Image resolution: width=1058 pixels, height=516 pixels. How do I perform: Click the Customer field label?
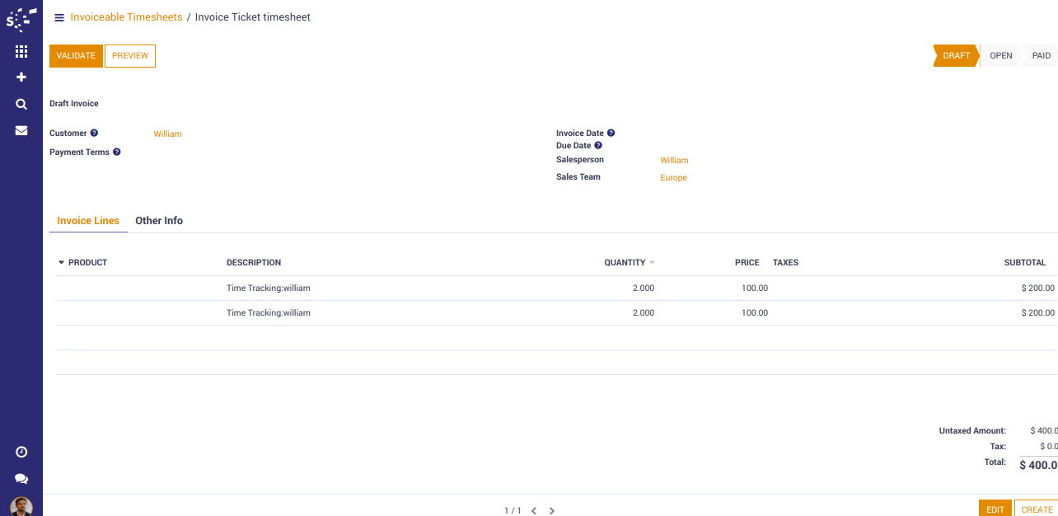(68, 133)
